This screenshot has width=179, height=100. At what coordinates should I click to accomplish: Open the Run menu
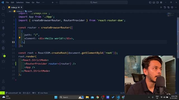point(38,2)
